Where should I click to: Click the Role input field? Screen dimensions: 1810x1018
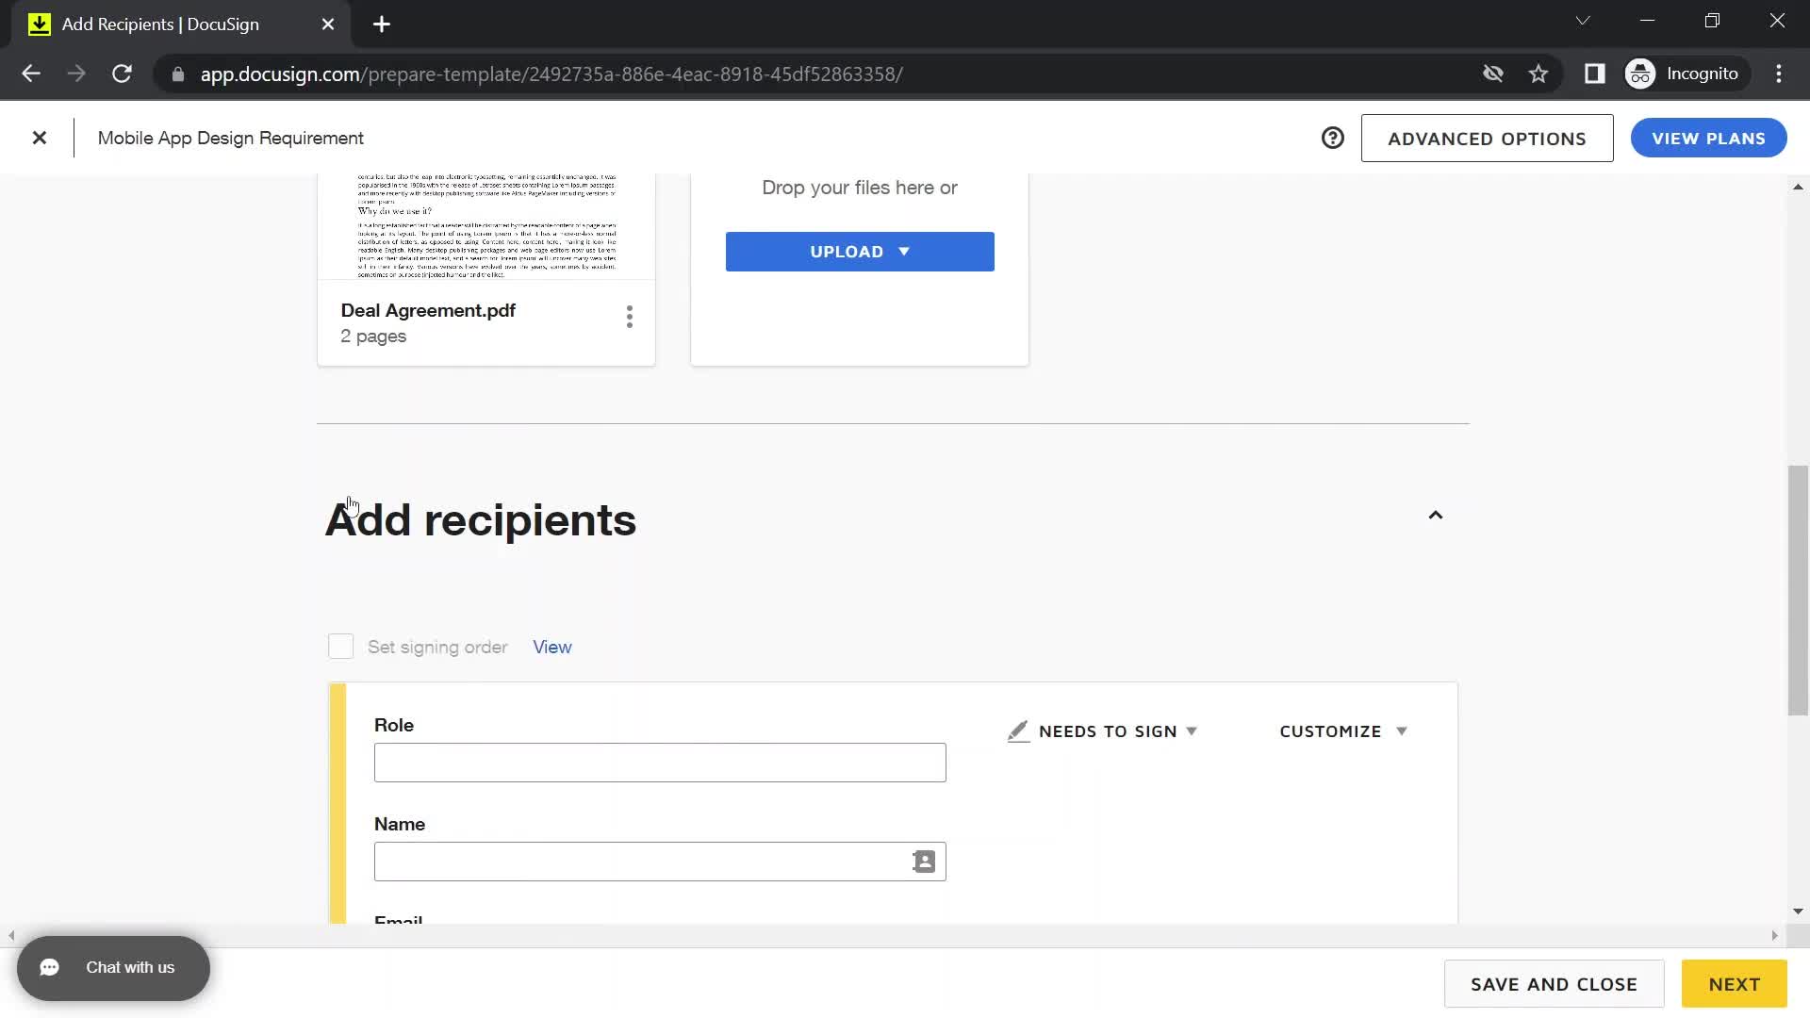(x=660, y=762)
